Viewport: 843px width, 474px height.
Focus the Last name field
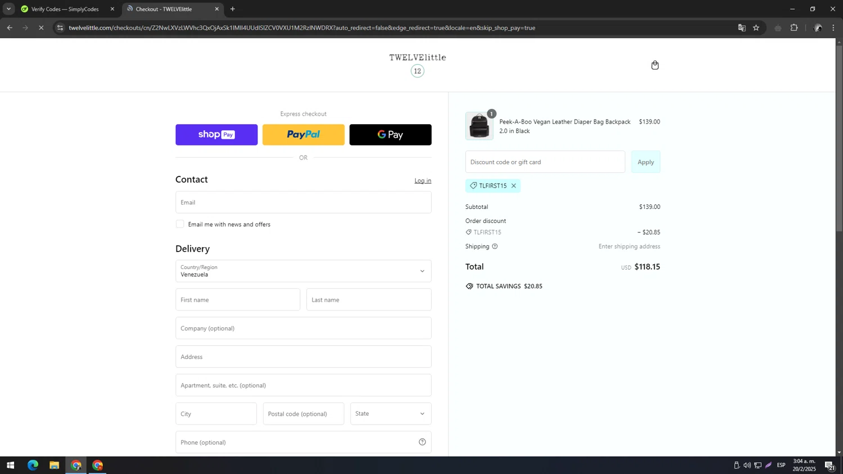pos(369,300)
